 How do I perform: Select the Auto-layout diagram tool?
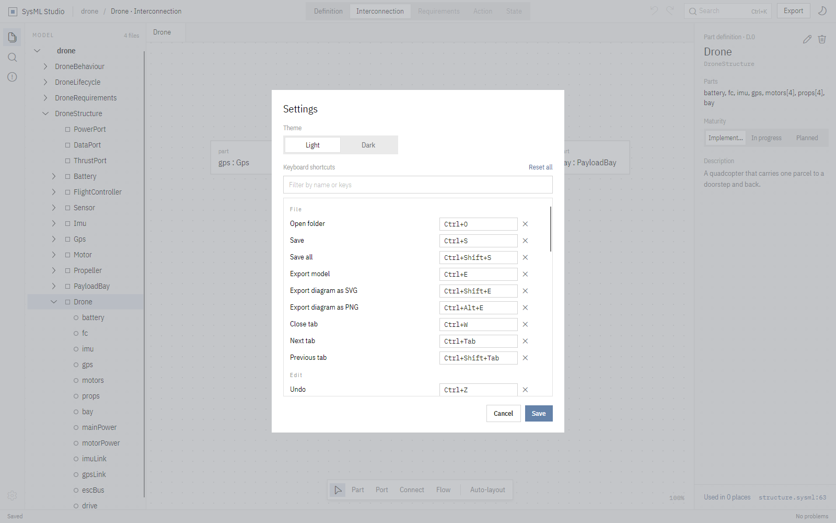click(487, 490)
